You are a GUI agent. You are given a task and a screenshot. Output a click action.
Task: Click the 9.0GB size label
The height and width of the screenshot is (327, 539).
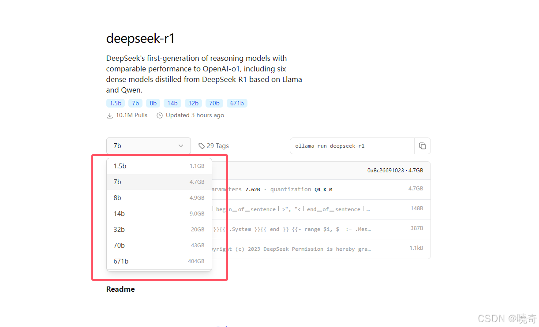click(197, 214)
